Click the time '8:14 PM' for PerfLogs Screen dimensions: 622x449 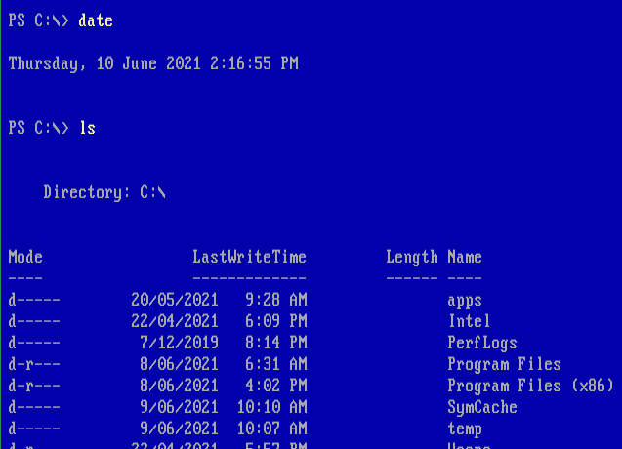tap(276, 343)
